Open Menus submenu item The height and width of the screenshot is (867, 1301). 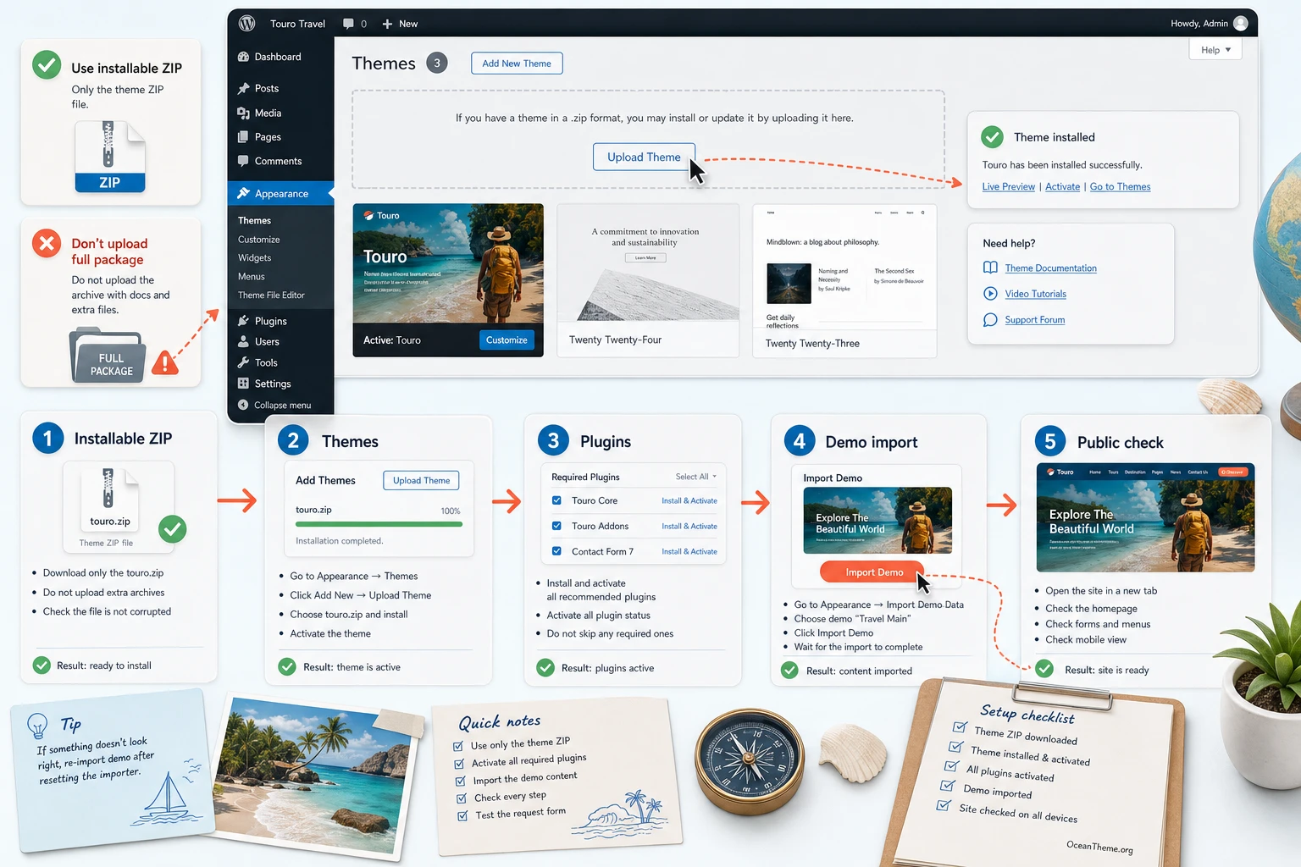coord(251,277)
